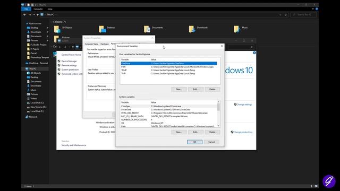Click forward arrow in System window
The height and width of the screenshot is (191, 340).
(65, 47)
